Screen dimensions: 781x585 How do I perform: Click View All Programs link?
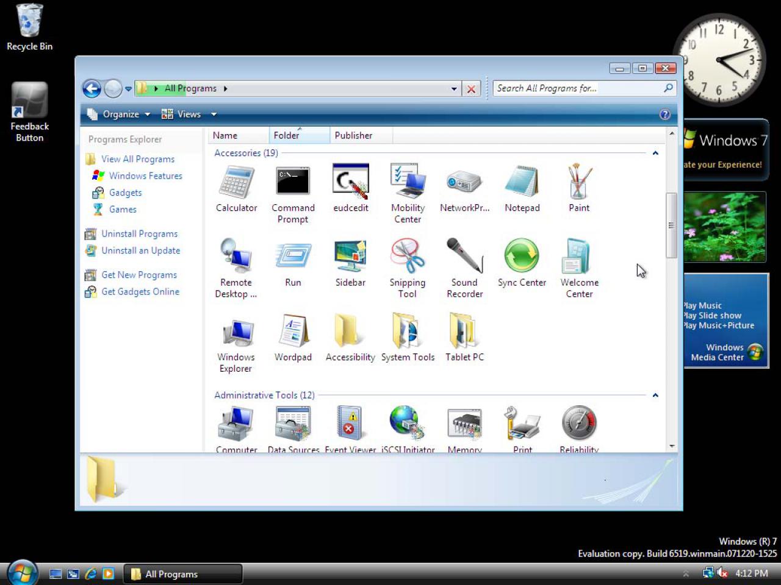(x=138, y=159)
